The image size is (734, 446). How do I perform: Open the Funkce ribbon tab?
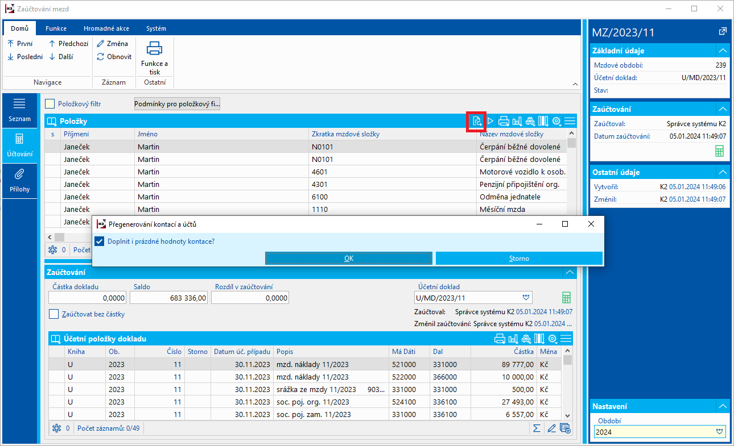point(56,28)
